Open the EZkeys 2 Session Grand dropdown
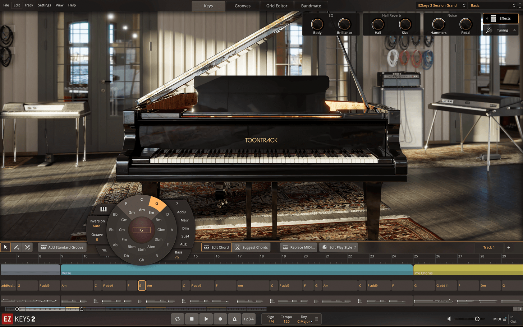 [441, 5]
